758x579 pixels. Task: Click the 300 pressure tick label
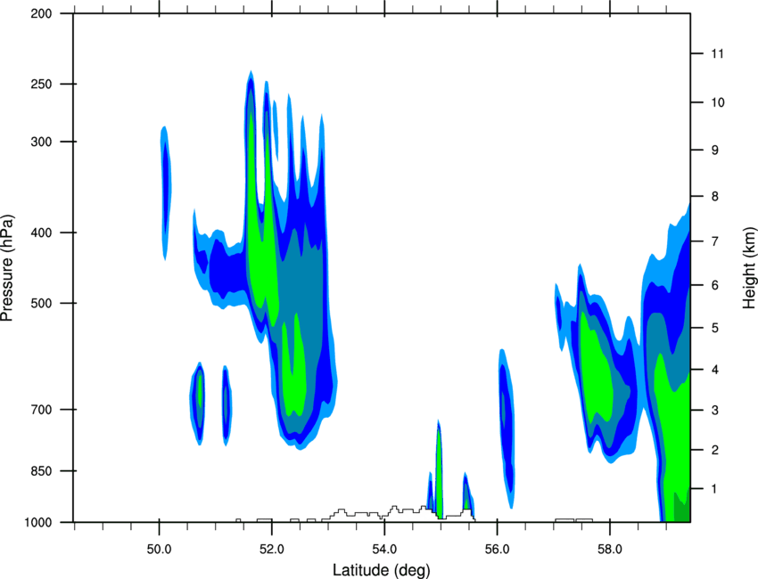41,142
